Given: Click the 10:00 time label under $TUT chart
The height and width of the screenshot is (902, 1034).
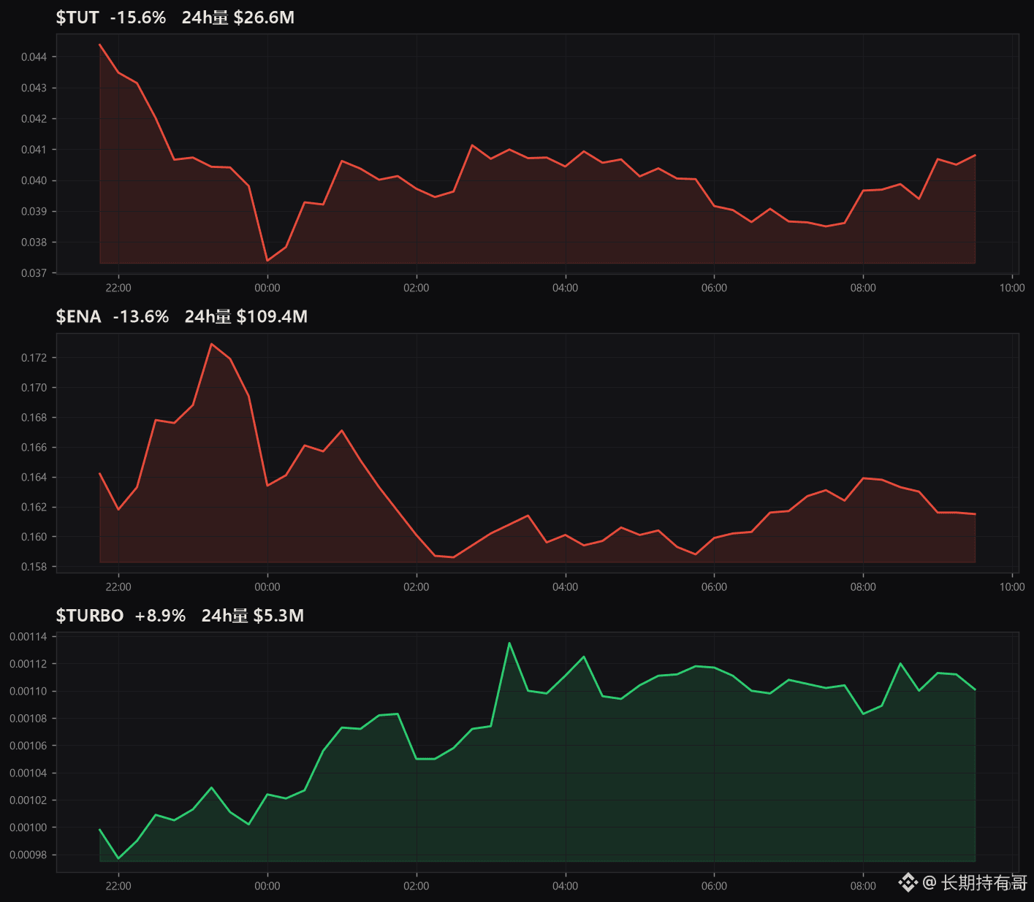Looking at the screenshot, I should tap(1012, 288).
